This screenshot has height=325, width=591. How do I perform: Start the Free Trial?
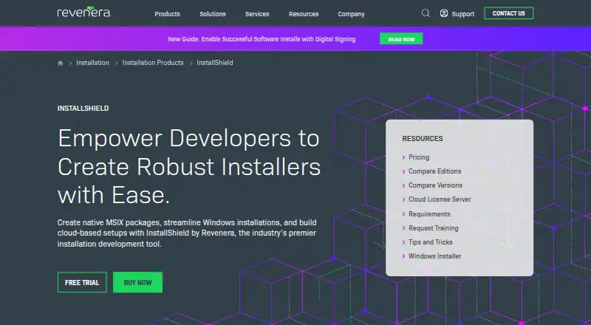82,282
